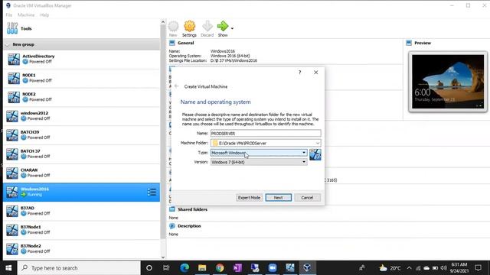Image resolution: width=490 pixels, height=275 pixels.
Task: Switch to VirtualBox cube taskbar icon
Action: click(x=307, y=268)
